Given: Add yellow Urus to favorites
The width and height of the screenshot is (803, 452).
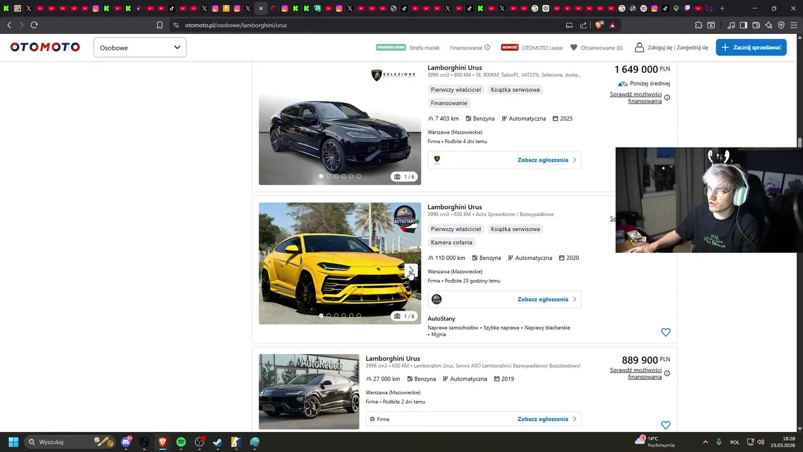Looking at the screenshot, I should [x=666, y=332].
